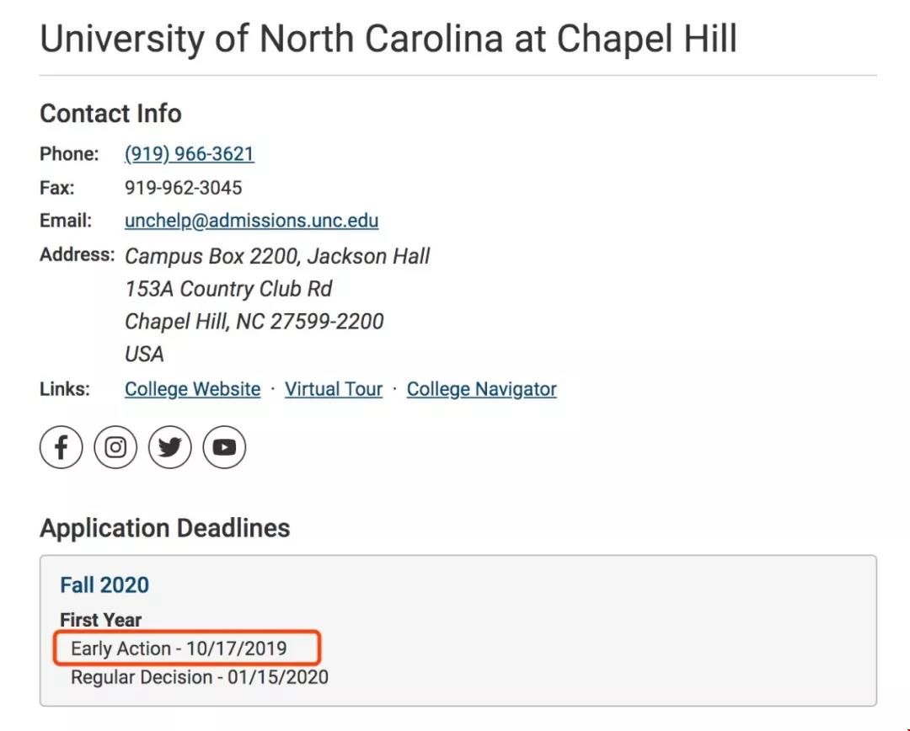Click the Chapel Hill, NC 27599-2200 line
Image resolution: width=910 pixels, height=731 pixels.
coord(254,322)
